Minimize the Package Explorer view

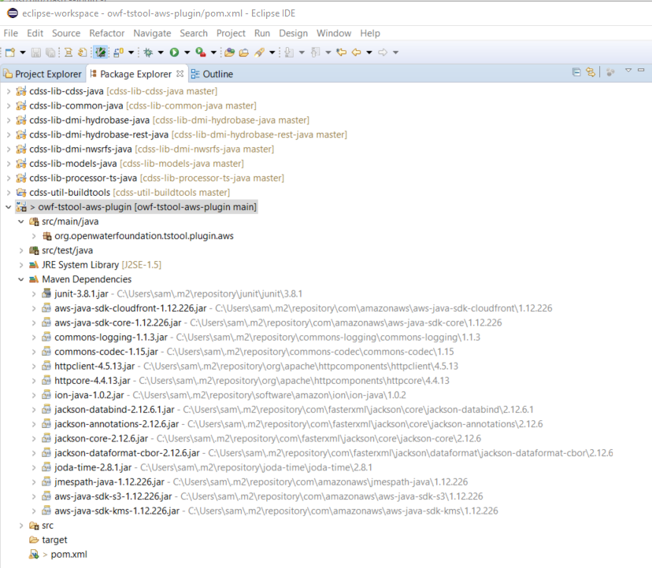(x=641, y=70)
